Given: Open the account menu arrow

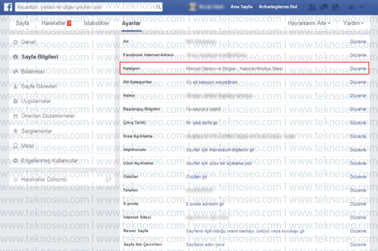Looking at the screenshot, I should click(x=362, y=7).
